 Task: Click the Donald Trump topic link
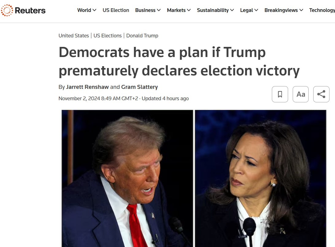[142, 36]
